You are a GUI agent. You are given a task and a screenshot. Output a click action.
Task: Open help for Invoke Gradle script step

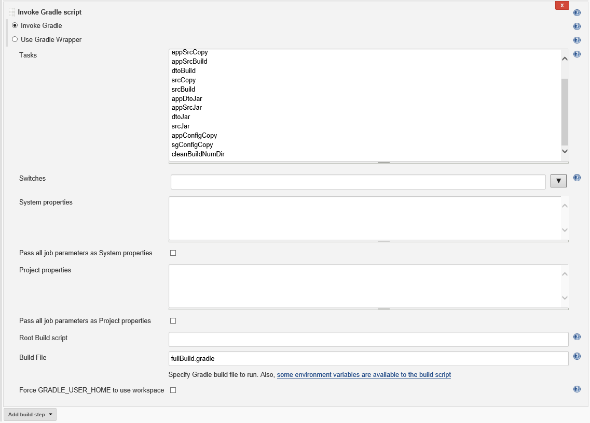[x=577, y=13]
